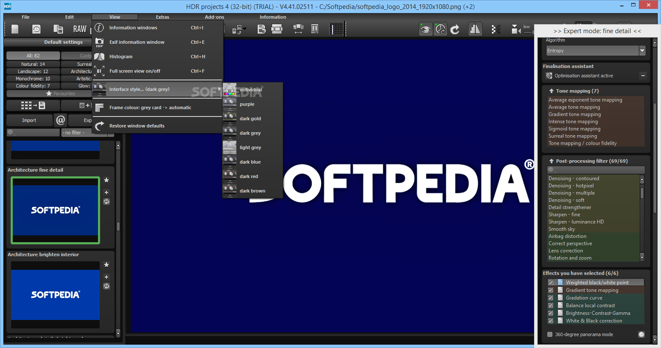Show the Favourites preset category
Viewport: 661px width, 348px height.
61,93
